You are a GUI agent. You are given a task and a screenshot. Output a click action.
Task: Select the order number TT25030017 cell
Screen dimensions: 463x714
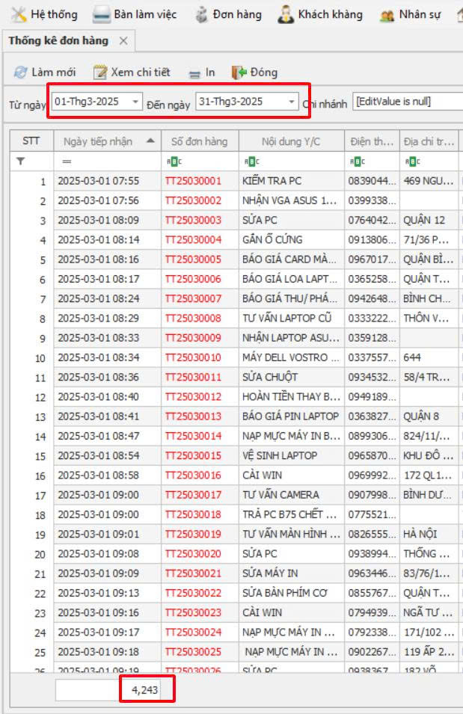click(193, 495)
